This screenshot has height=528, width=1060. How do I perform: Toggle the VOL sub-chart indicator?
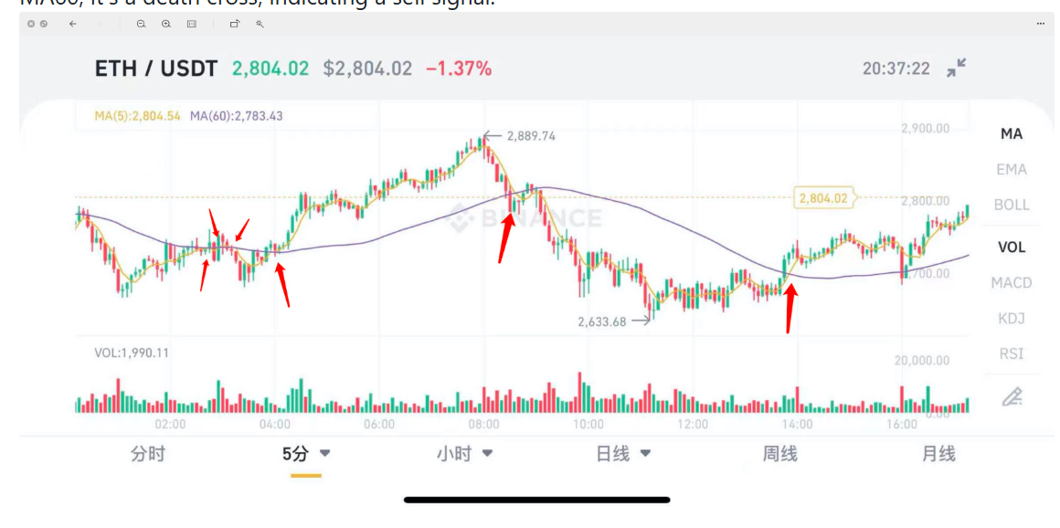[x=1011, y=247]
